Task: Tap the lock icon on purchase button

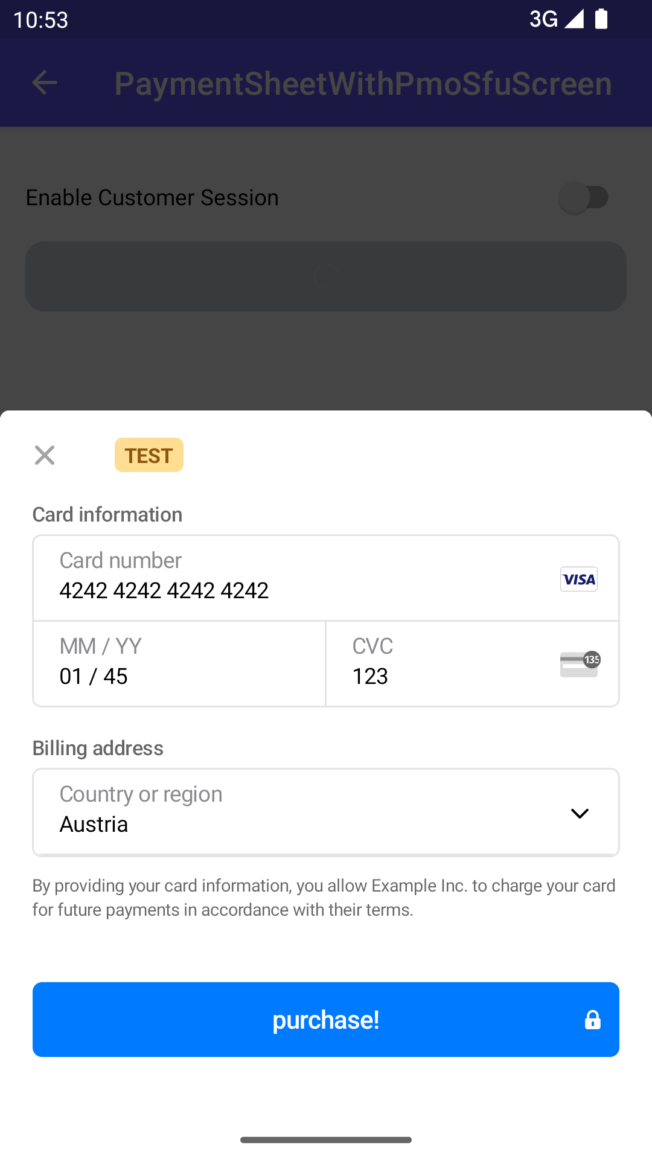Action: (592, 1020)
